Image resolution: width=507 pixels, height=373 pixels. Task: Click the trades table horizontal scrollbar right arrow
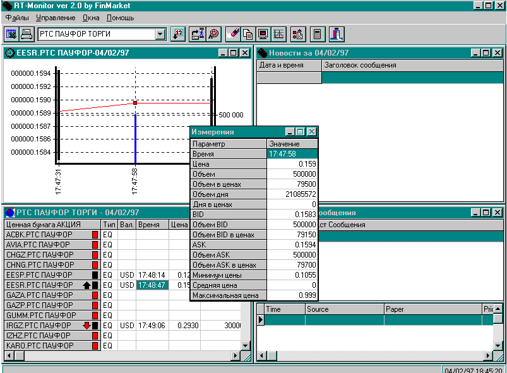point(236,356)
